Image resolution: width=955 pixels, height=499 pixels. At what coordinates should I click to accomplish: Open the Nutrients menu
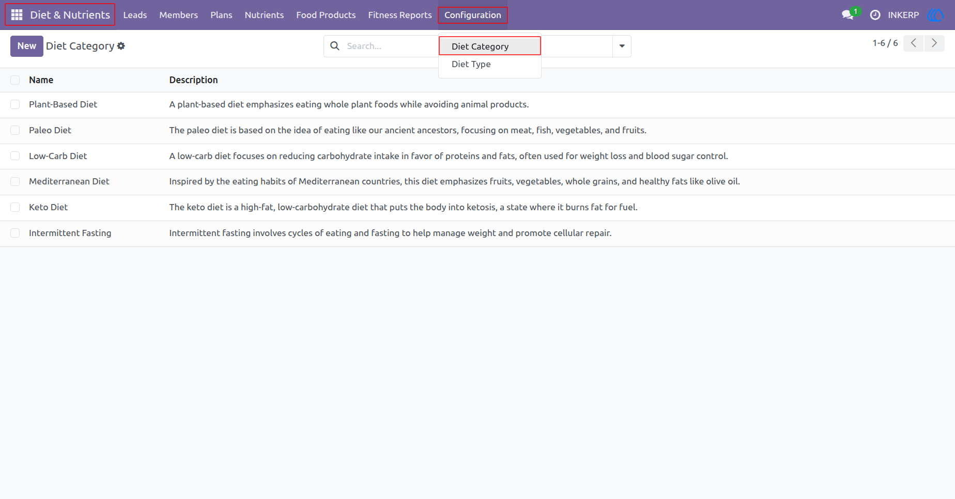point(264,15)
